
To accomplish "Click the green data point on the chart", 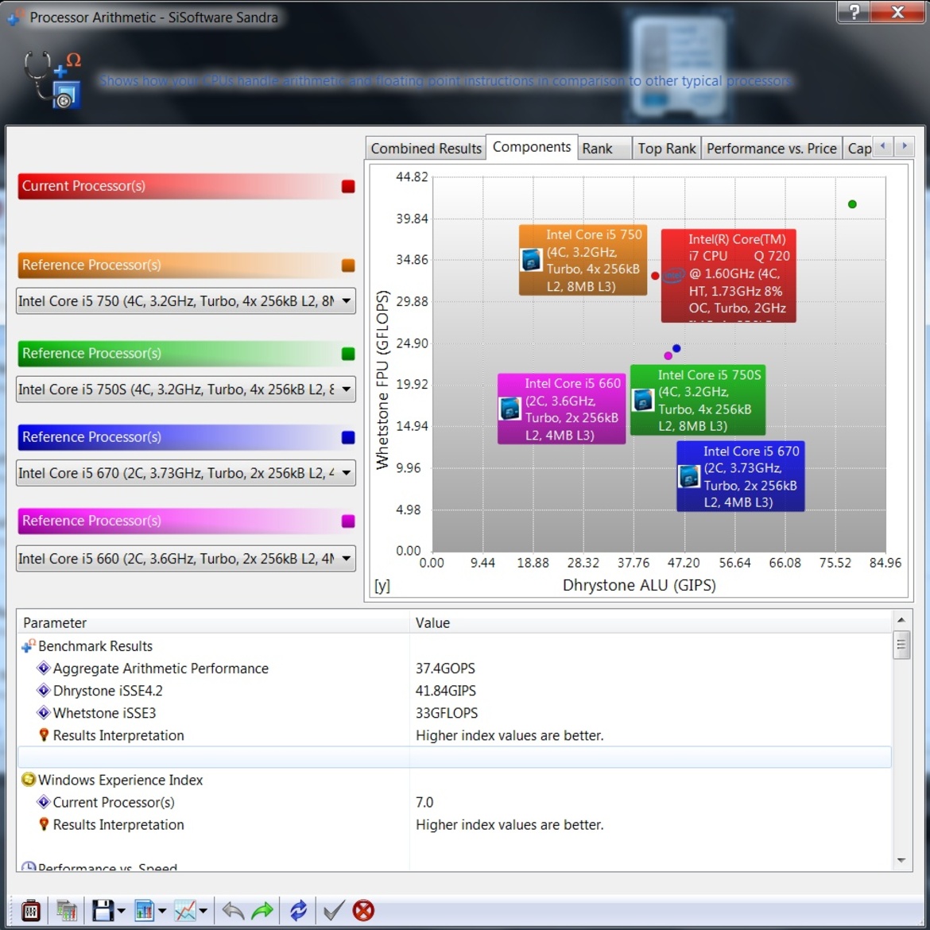I will pyautogui.click(x=852, y=204).
